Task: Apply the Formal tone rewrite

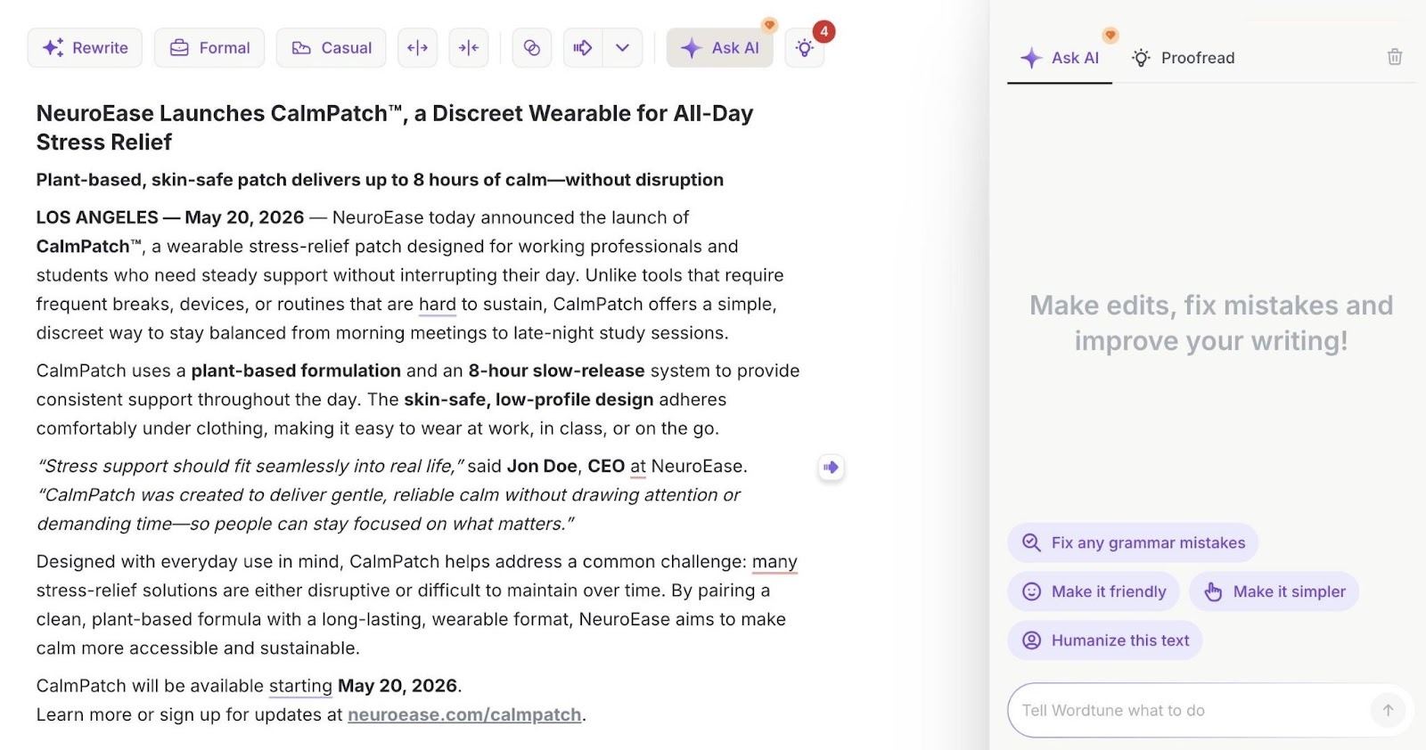Action: (209, 48)
